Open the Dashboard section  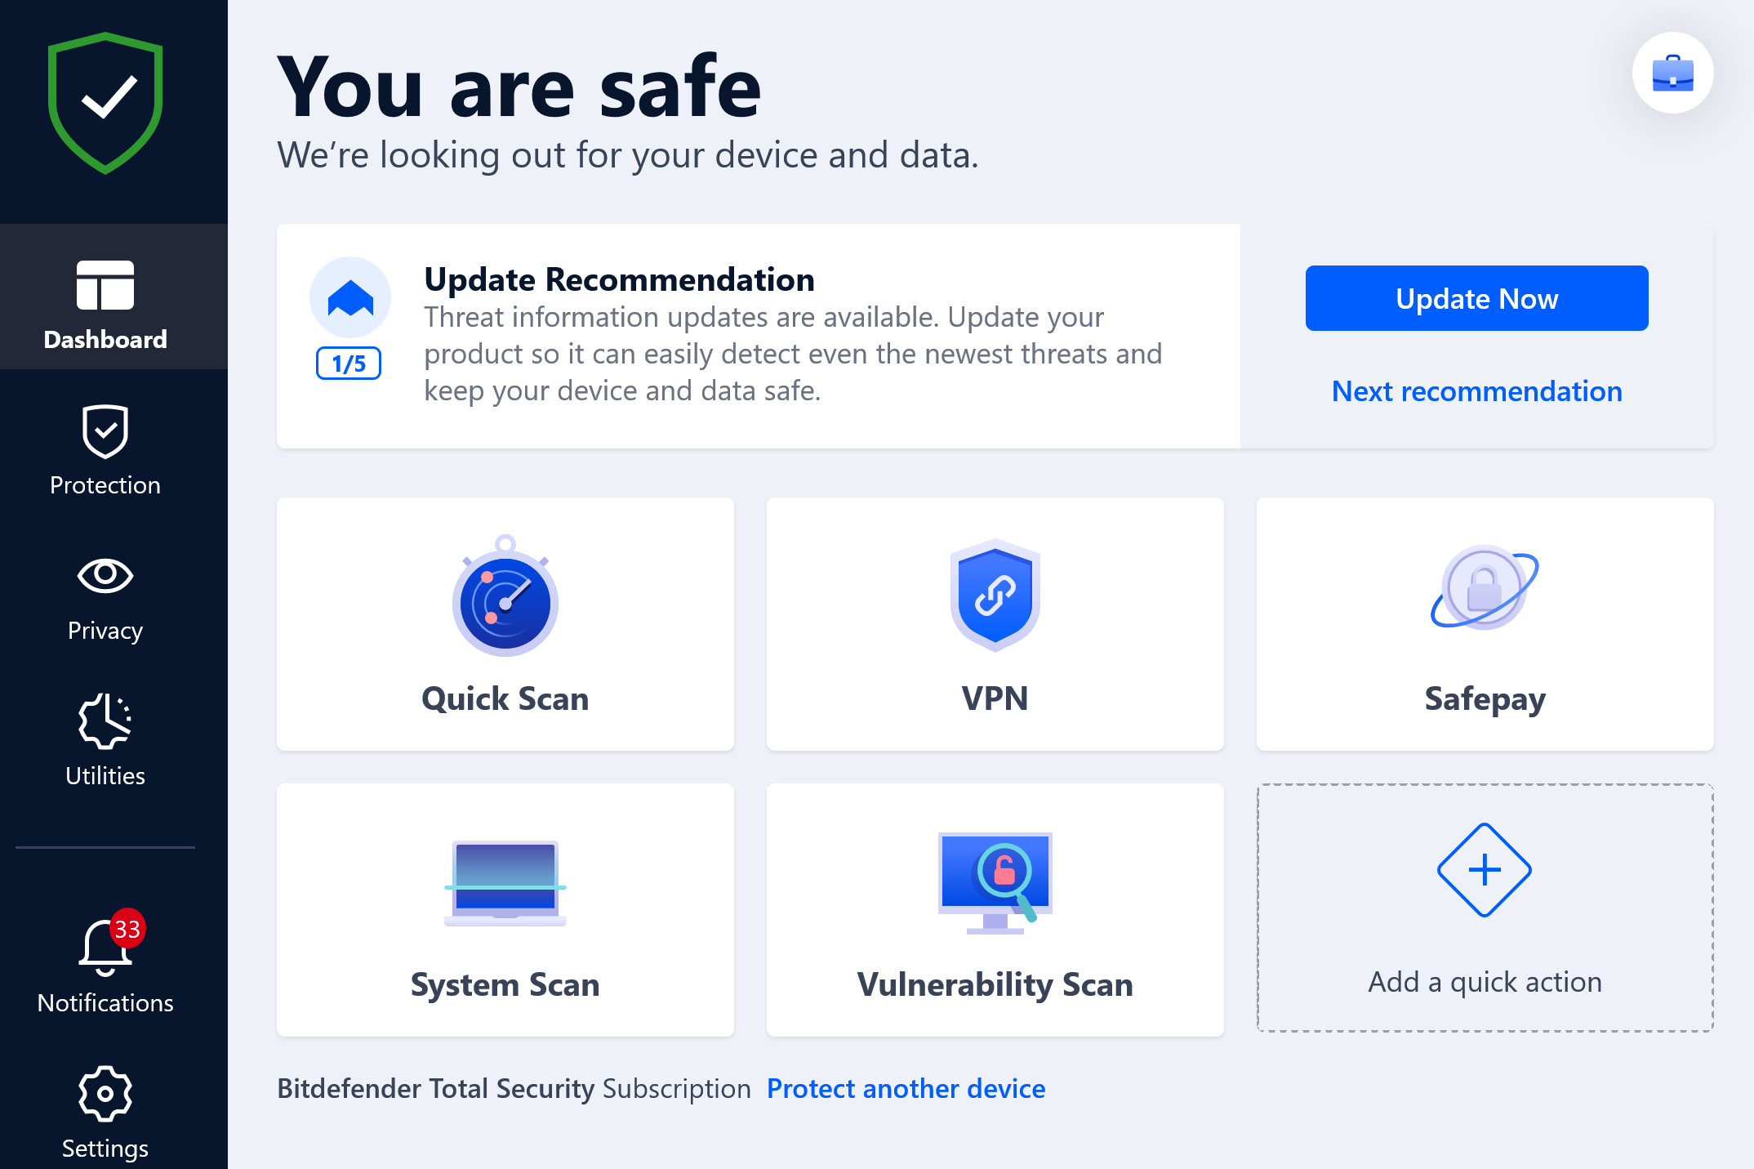[105, 297]
